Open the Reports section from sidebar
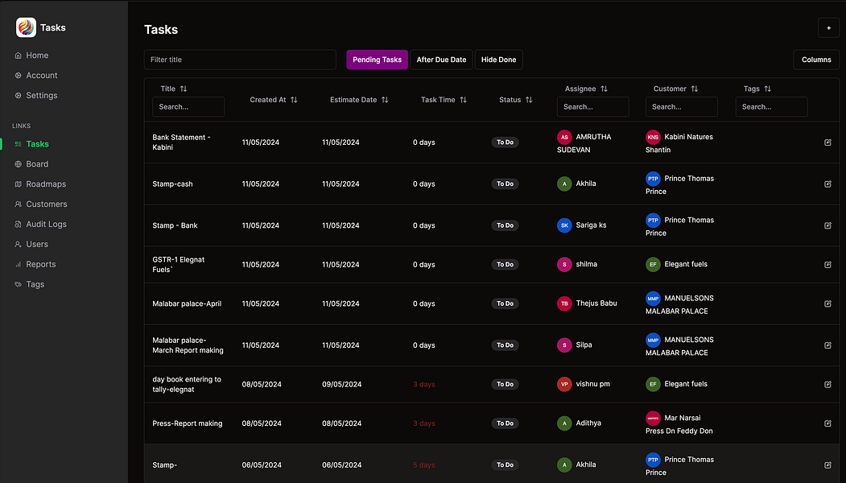The width and height of the screenshot is (846, 483). pyautogui.click(x=39, y=264)
